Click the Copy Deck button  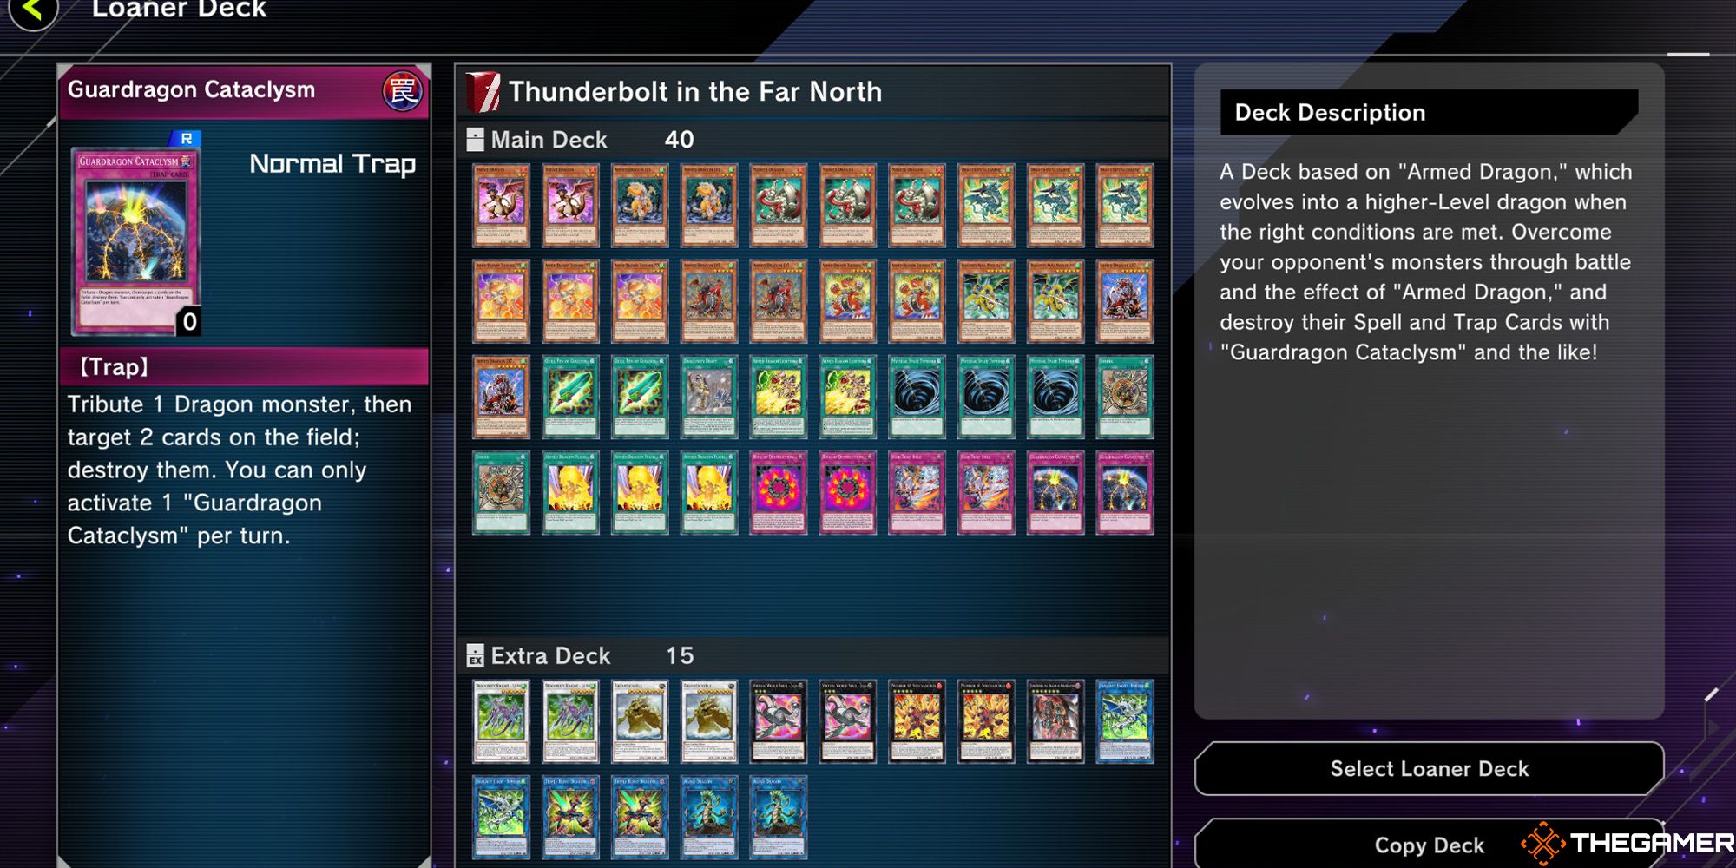(1429, 844)
